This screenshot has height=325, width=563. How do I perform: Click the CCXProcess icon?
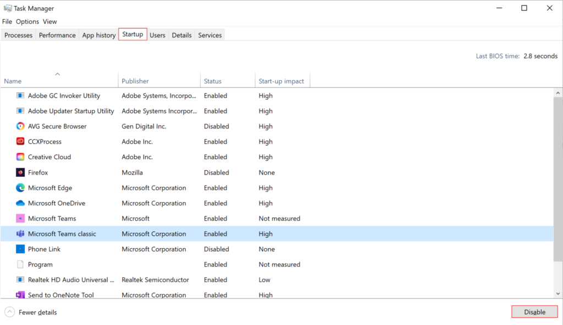[21, 142]
